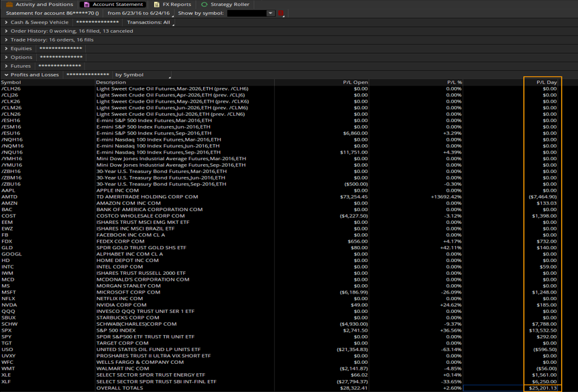Click SPX P/L Day value $13,532.50
Viewport: 578px width, 392px height.
(x=543, y=330)
